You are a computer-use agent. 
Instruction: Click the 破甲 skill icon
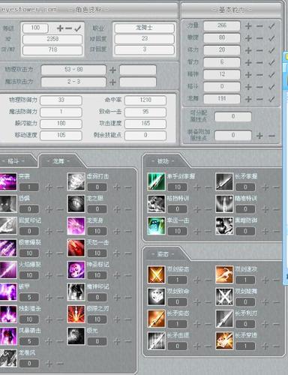point(8,292)
